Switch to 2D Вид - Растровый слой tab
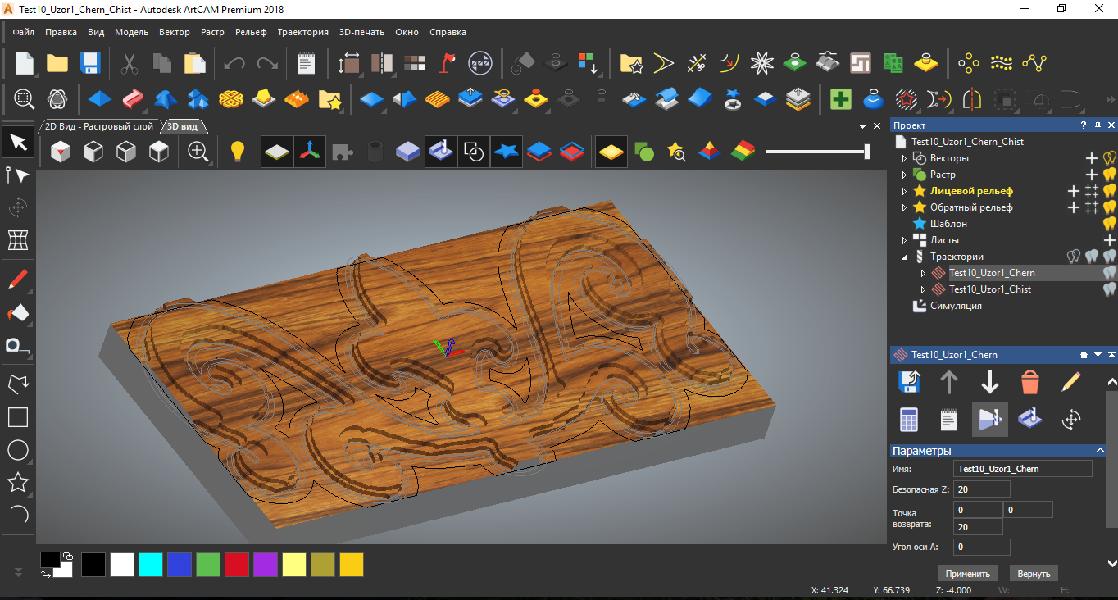1118x600 pixels. click(x=98, y=126)
